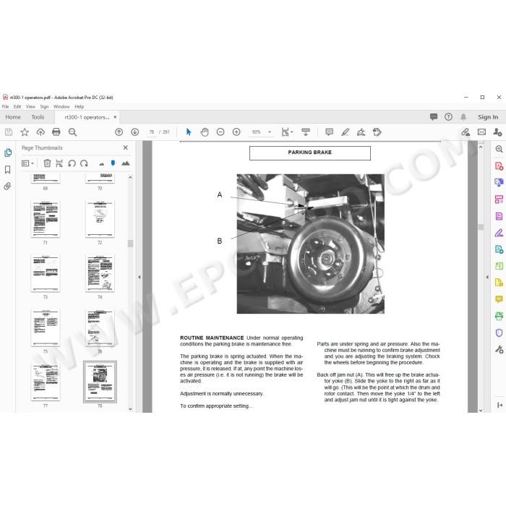Select page 71 thumbnail

pos(46,219)
